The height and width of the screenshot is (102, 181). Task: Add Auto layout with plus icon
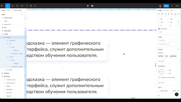[178, 61]
